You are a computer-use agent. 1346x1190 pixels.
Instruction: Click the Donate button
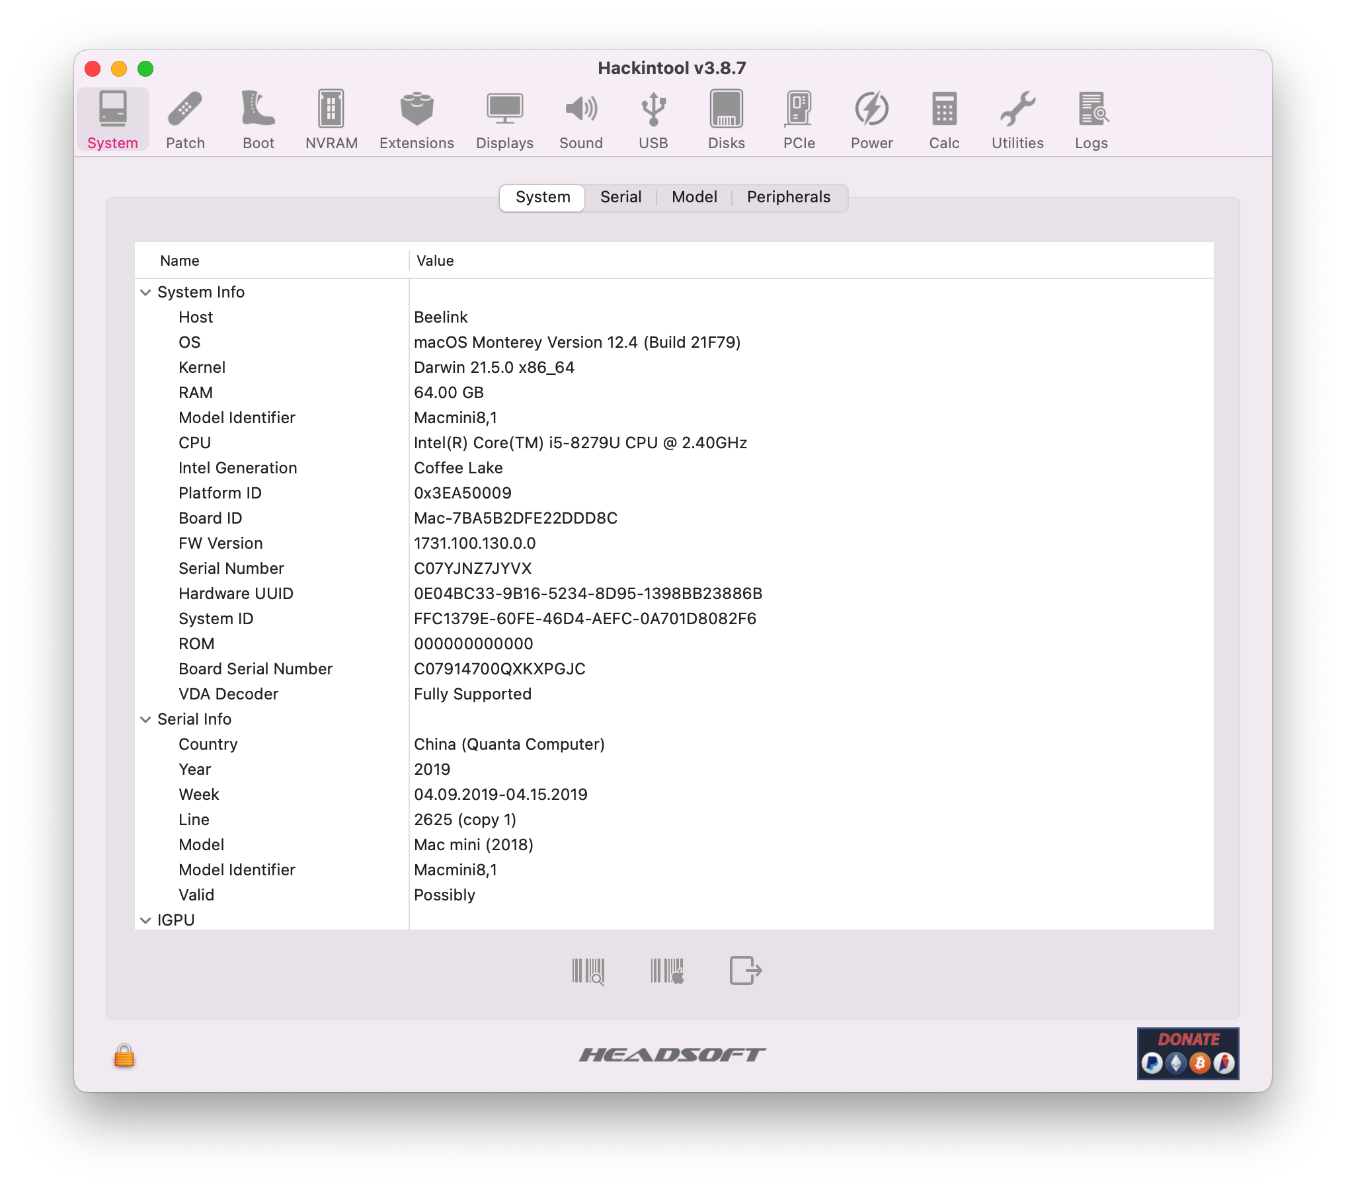click(1188, 1054)
